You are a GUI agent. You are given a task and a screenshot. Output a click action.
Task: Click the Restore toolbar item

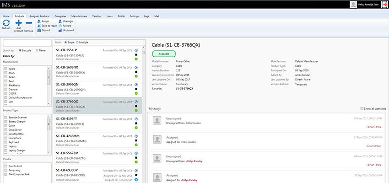point(65,26)
